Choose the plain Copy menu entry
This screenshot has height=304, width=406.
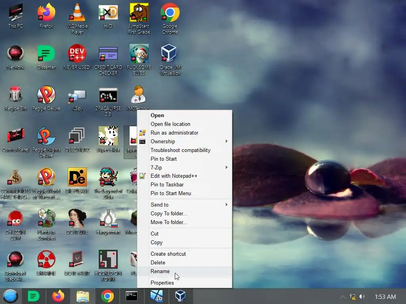(x=184, y=243)
